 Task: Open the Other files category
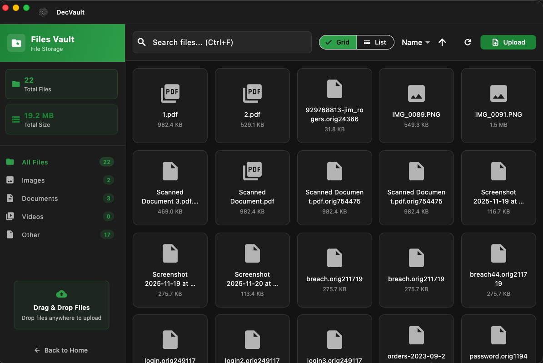(x=30, y=234)
